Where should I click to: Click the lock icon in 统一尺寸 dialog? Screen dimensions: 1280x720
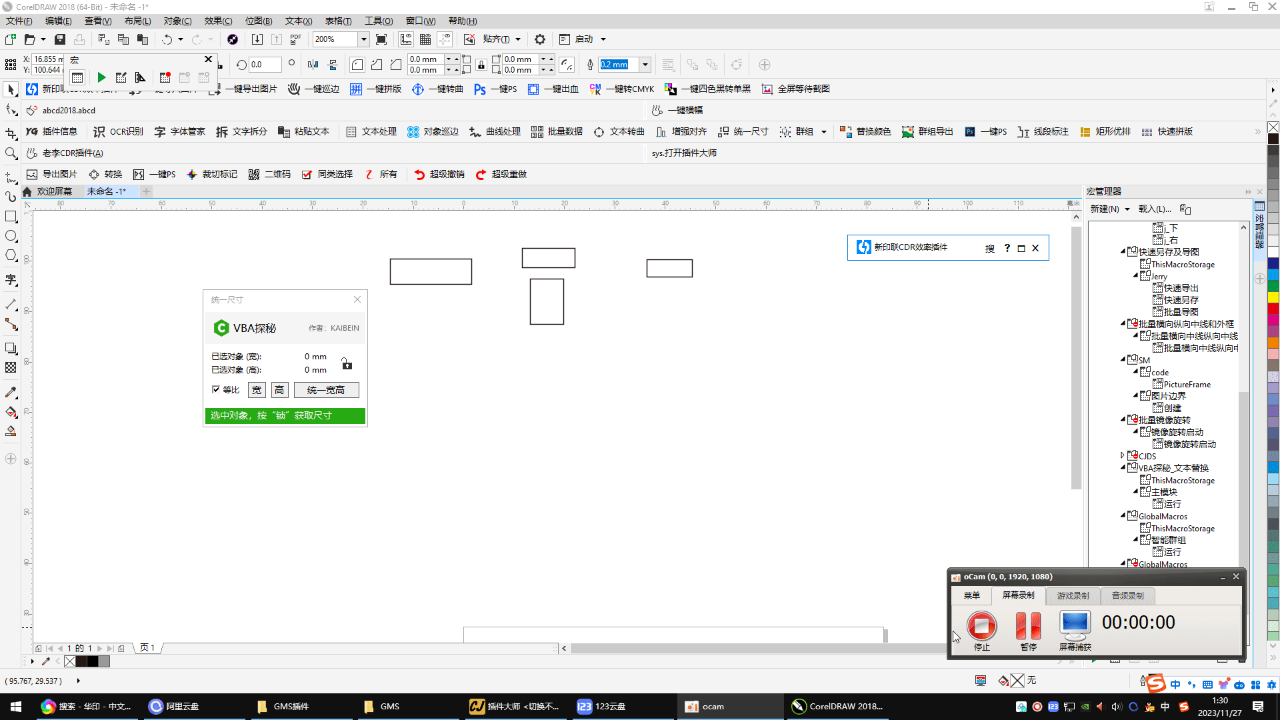[347, 364]
